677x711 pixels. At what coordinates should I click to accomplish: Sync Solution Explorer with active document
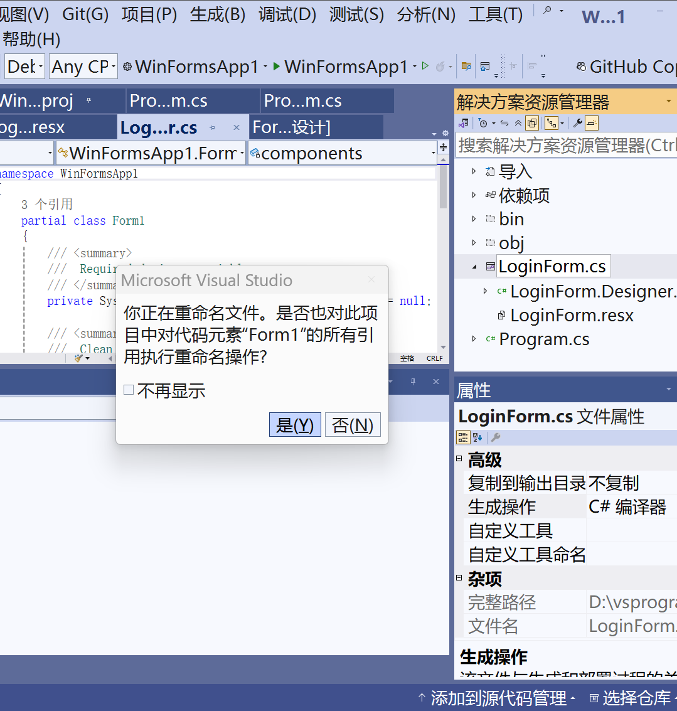coord(504,124)
